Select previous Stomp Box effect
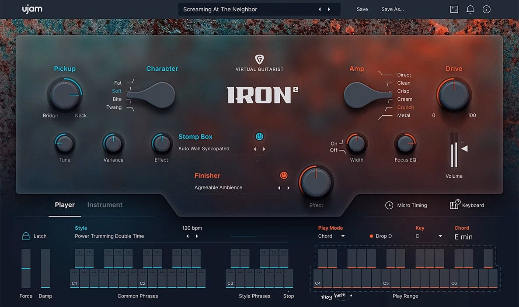 coord(254,149)
